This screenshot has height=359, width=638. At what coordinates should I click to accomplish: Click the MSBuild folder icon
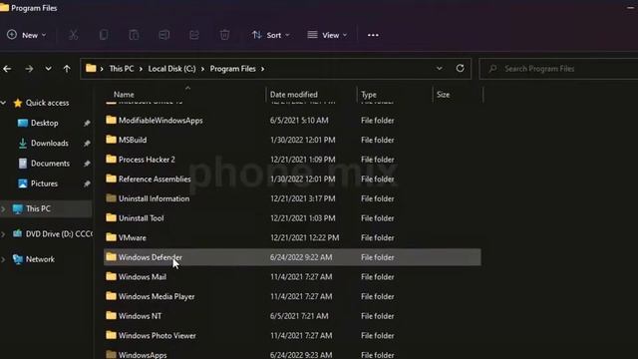pos(111,140)
